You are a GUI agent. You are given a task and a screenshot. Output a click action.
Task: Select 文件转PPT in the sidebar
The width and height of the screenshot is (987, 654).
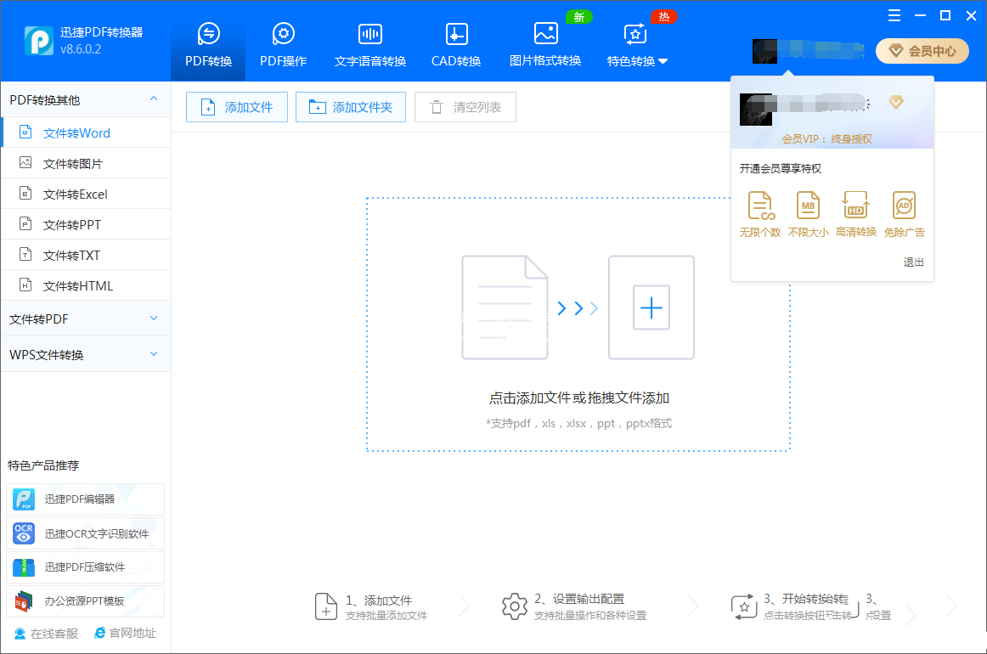pyautogui.click(x=86, y=225)
